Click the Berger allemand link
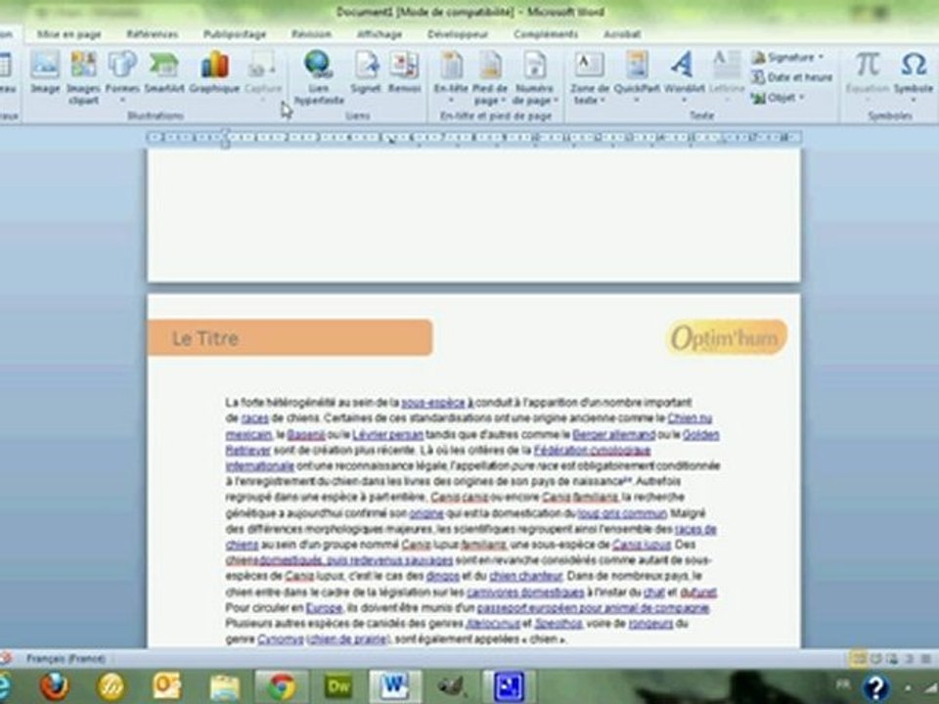This screenshot has height=704, width=939. [x=614, y=434]
